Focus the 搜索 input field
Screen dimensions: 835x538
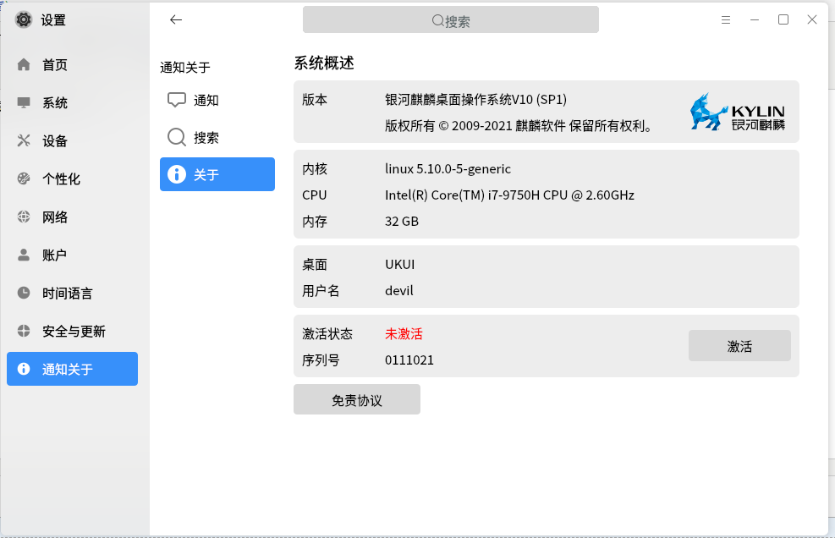451,19
